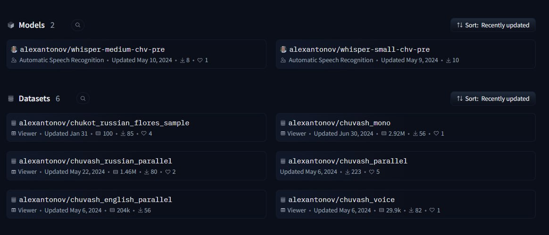Image resolution: width=549 pixels, height=235 pixels.
Task: Open alexantonov/chuvash_russian_parallel dataset
Action: 95,161
